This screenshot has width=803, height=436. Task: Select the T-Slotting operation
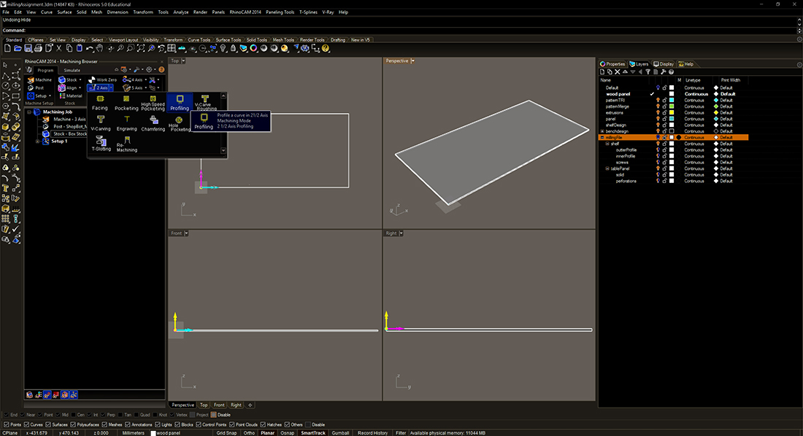[x=101, y=144]
